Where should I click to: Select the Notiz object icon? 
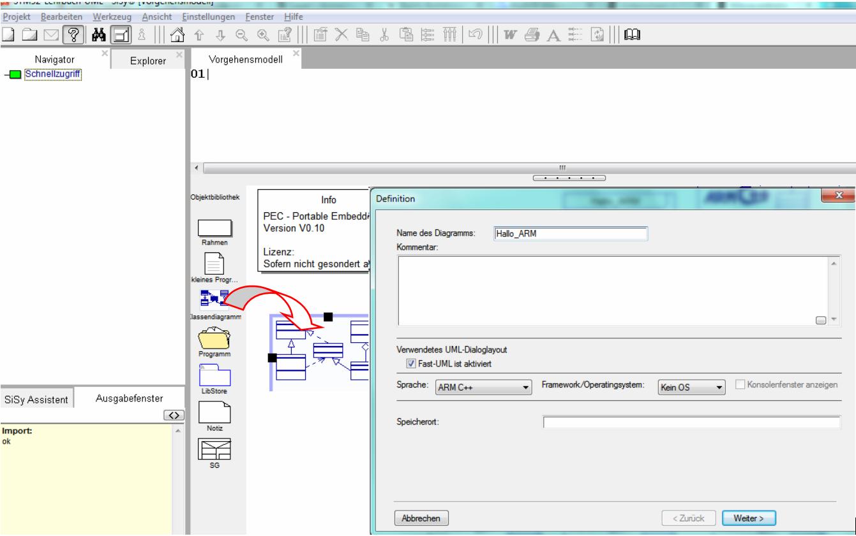[x=214, y=413]
